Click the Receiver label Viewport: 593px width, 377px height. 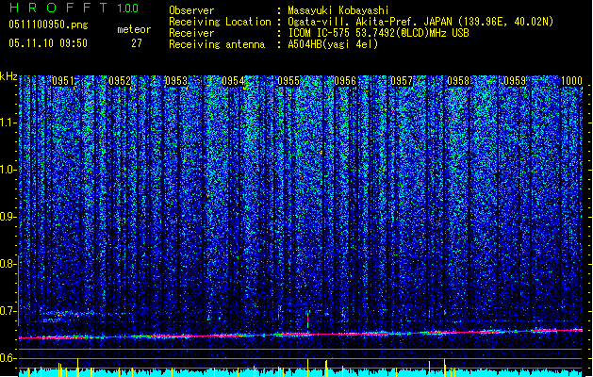(191, 33)
